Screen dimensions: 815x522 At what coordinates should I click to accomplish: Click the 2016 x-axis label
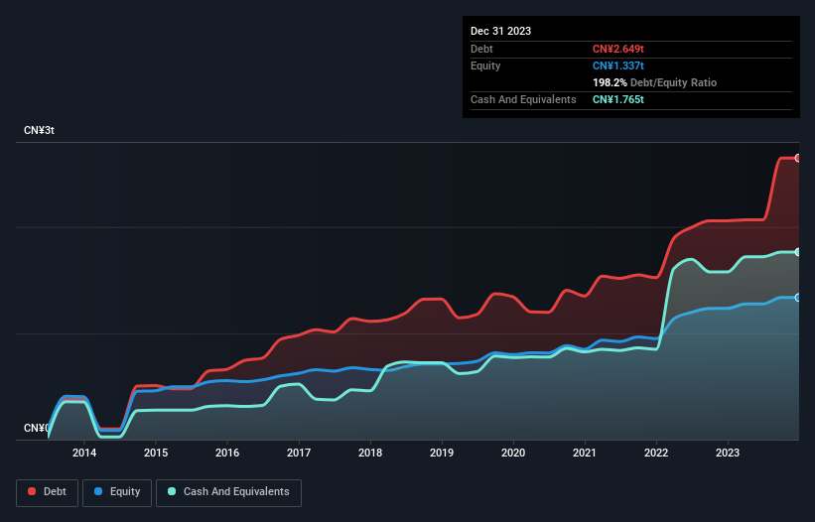[x=227, y=453]
